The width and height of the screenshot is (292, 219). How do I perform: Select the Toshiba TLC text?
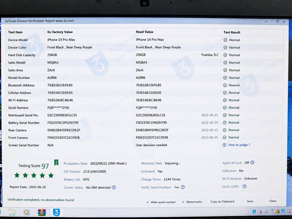click(x=210, y=55)
